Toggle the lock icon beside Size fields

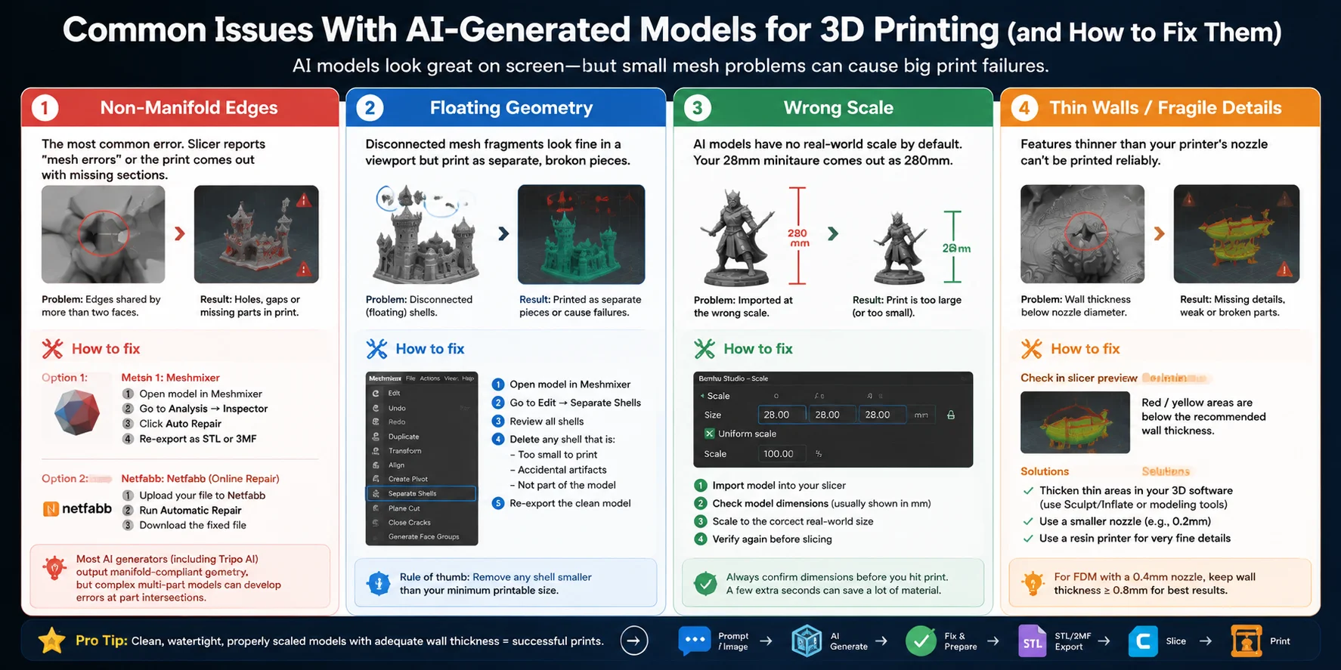[951, 415]
